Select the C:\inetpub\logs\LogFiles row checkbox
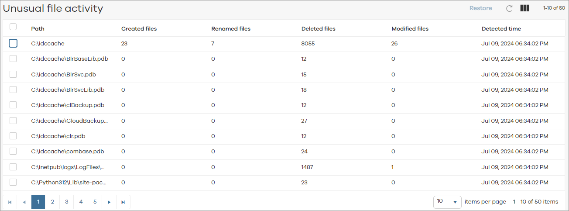 click(13, 167)
